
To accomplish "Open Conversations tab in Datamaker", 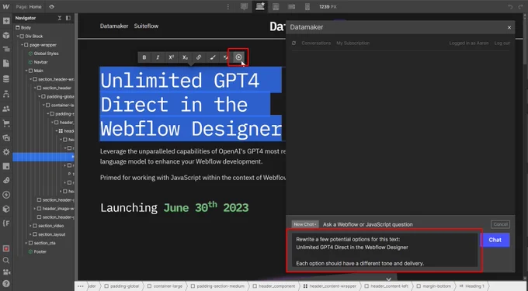I will tap(316, 43).
